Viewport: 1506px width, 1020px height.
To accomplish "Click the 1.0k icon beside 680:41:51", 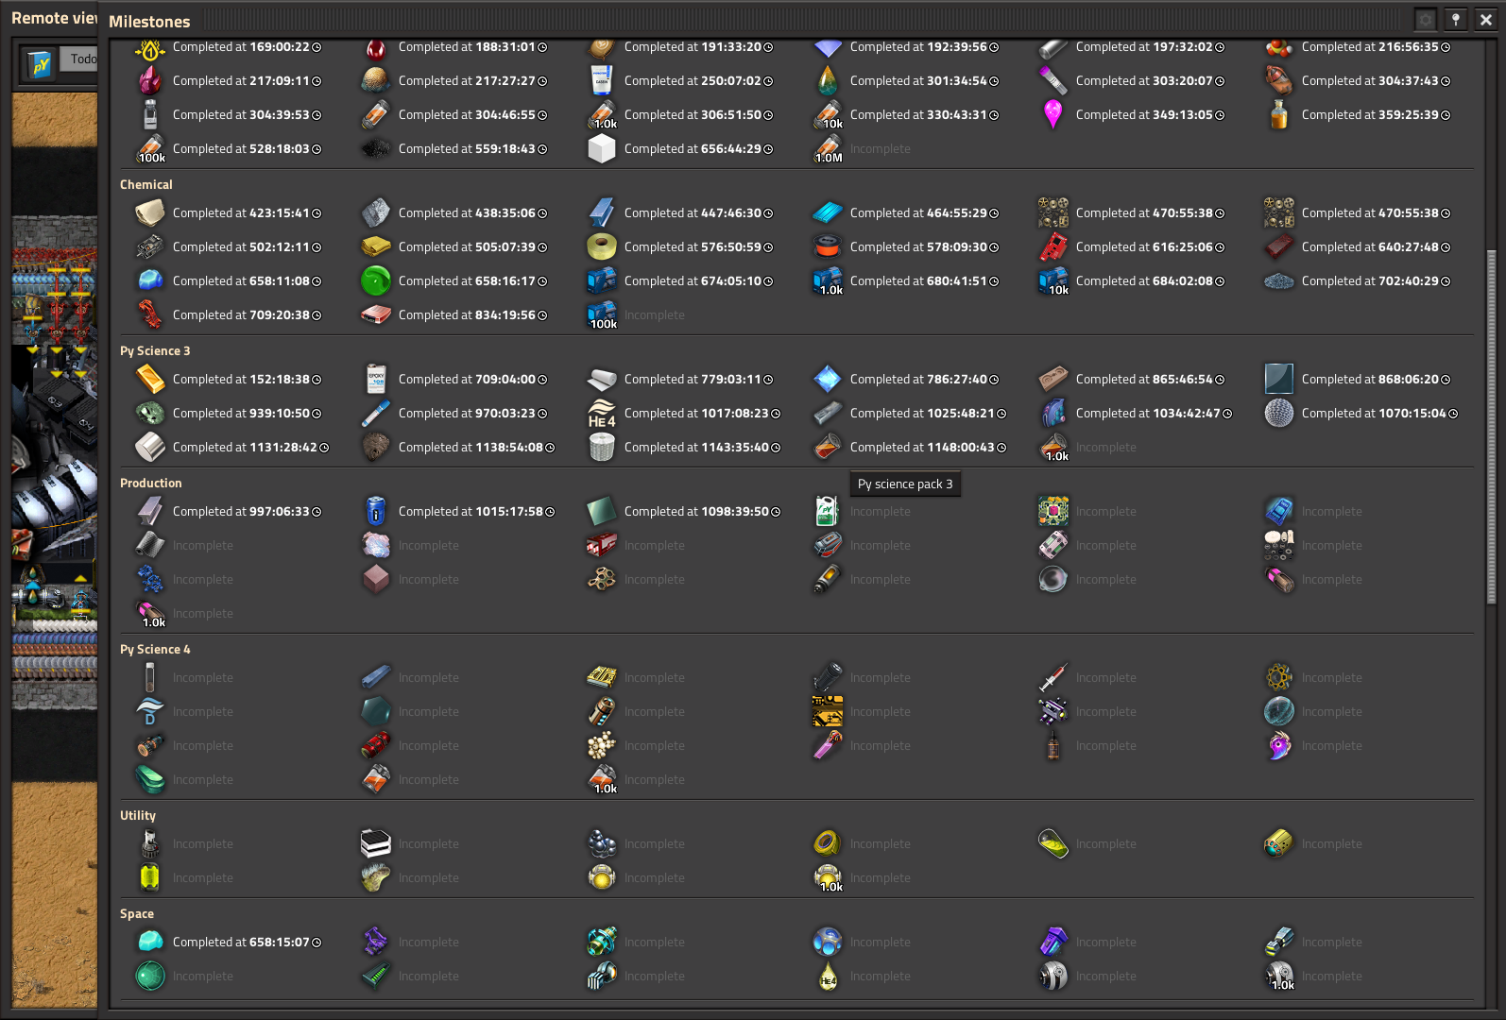I will tap(828, 281).
